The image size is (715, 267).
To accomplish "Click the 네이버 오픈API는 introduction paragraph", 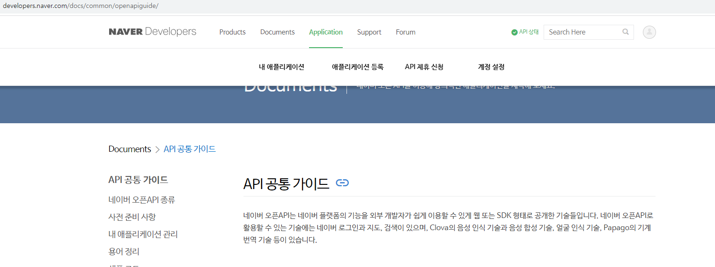I will tap(448, 228).
